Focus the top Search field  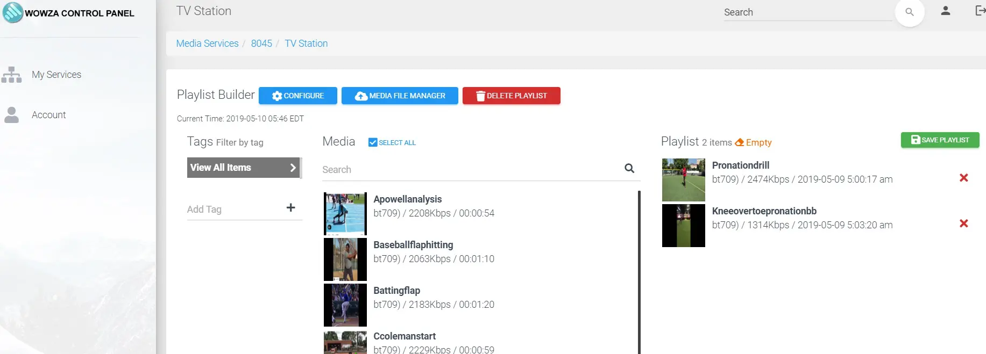(807, 12)
